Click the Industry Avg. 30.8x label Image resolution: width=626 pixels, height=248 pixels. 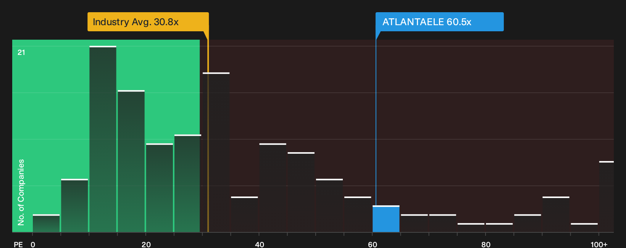tap(148, 22)
